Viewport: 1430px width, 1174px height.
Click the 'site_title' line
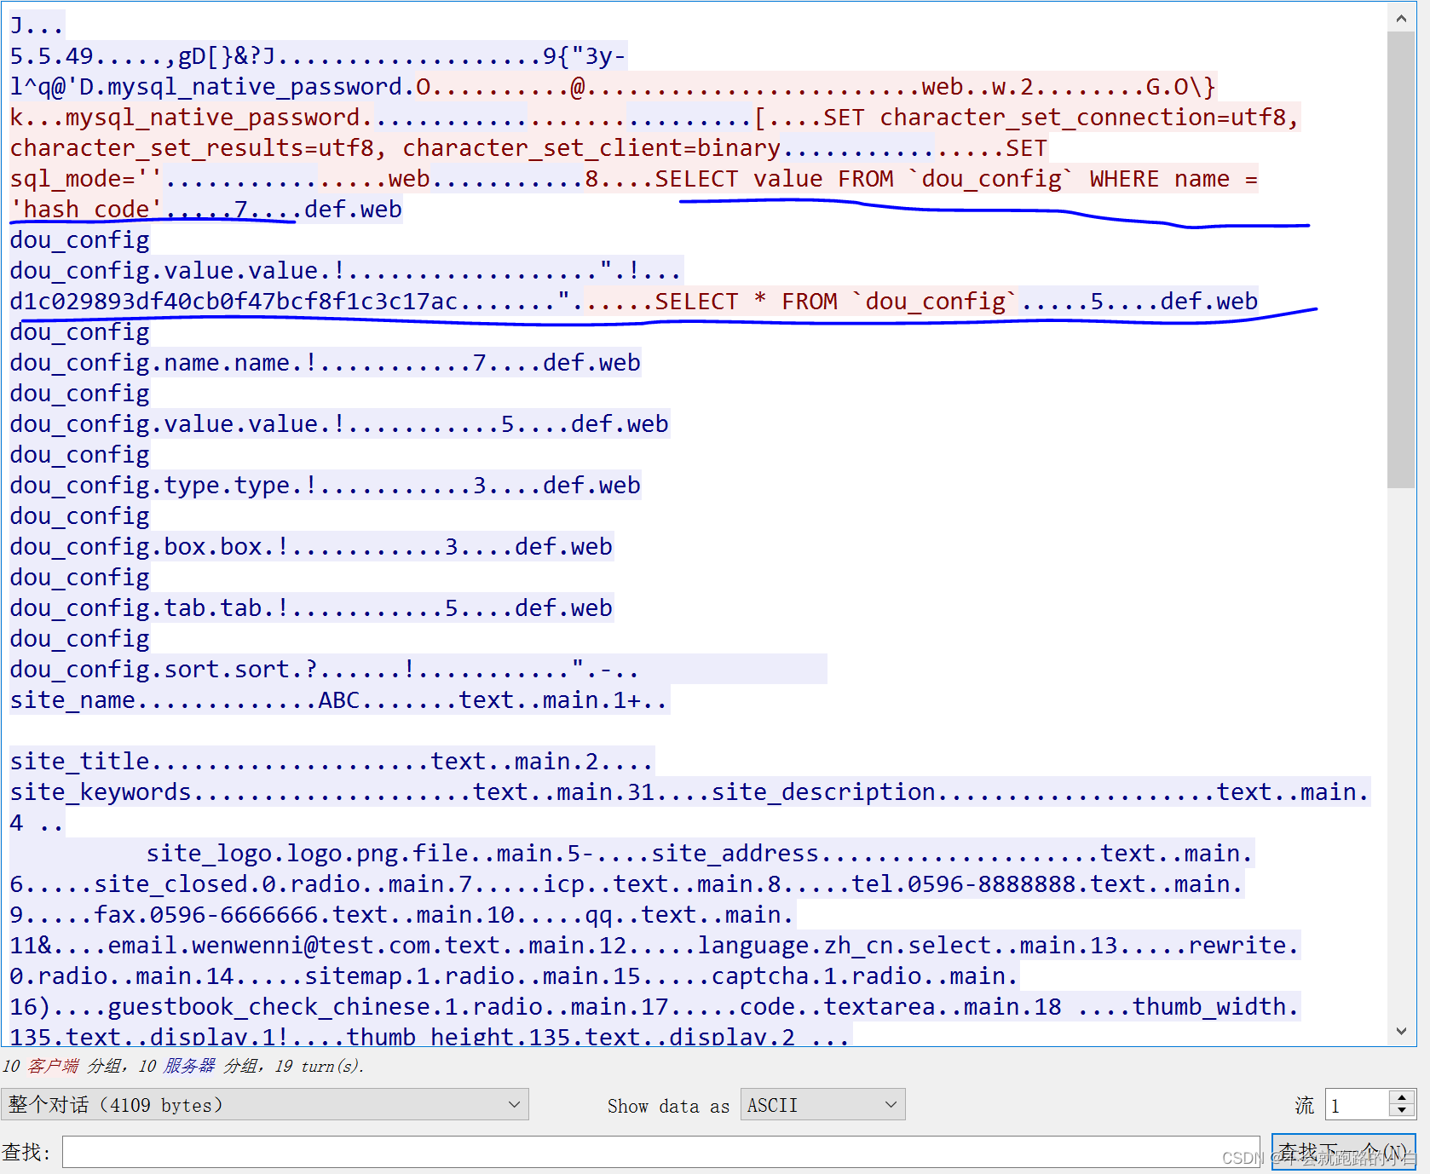[331, 762]
